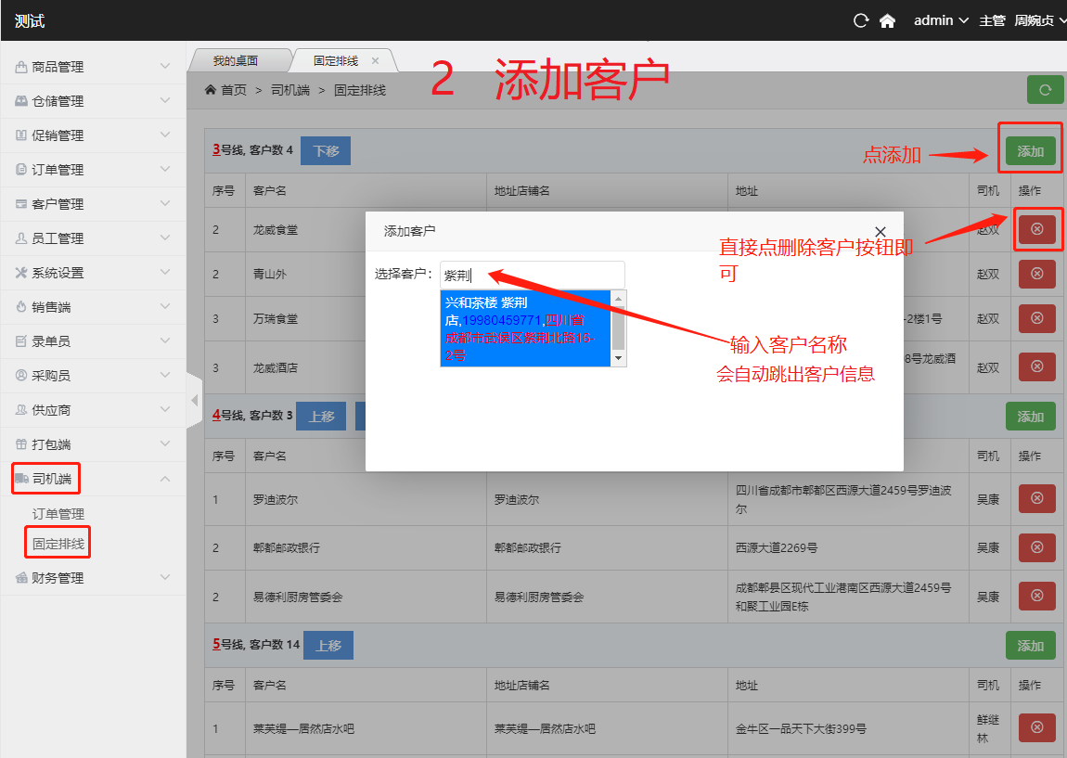
Task: Click the 选择客户 input field
Action: (x=532, y=275)
